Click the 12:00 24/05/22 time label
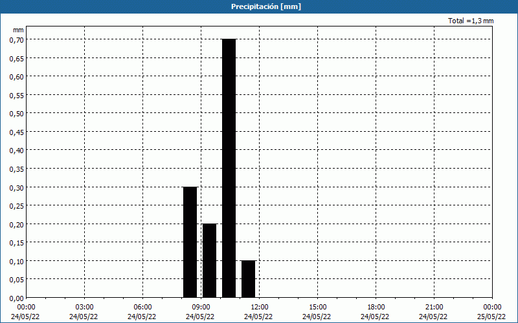 pos(258,312)
